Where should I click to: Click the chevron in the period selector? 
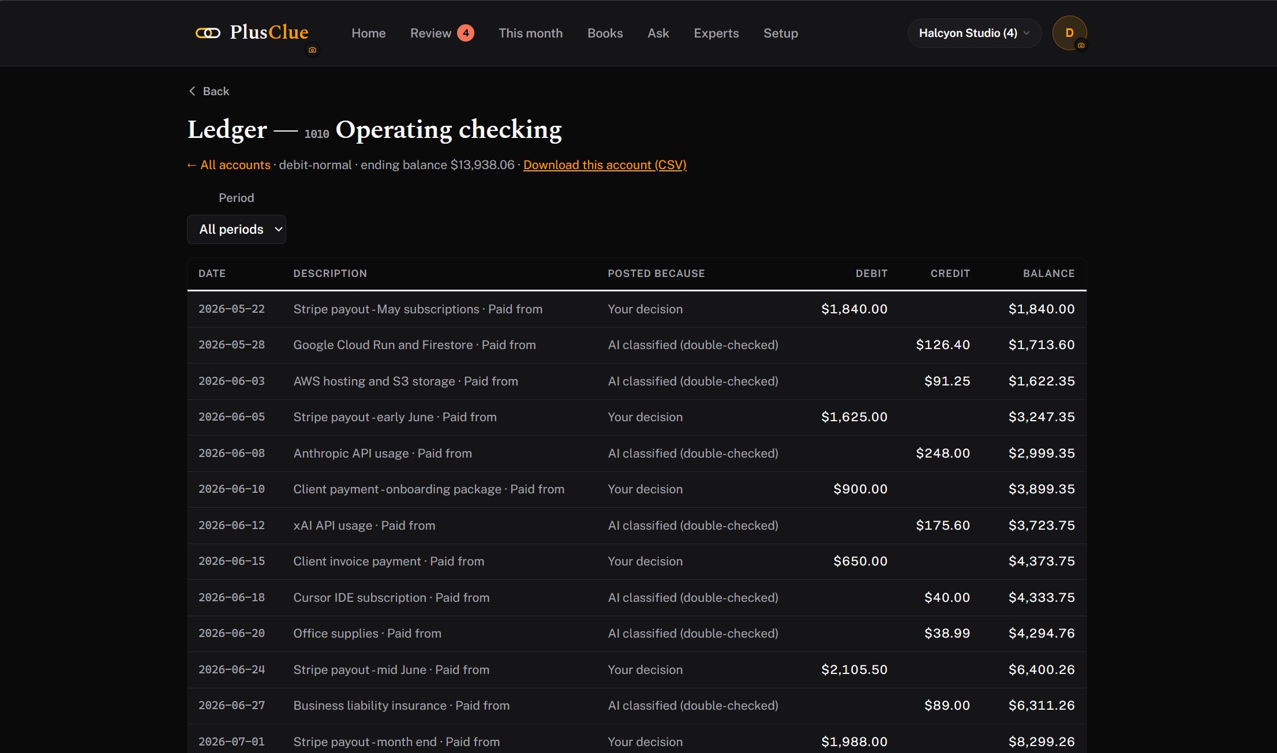click(278, 229)
